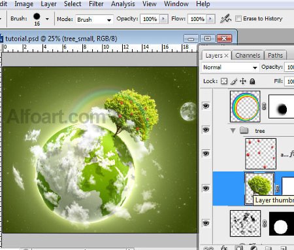Select the white mask on the tree_small layer
The height and width of the screenshot is (250, 294).
coord(288,186)
